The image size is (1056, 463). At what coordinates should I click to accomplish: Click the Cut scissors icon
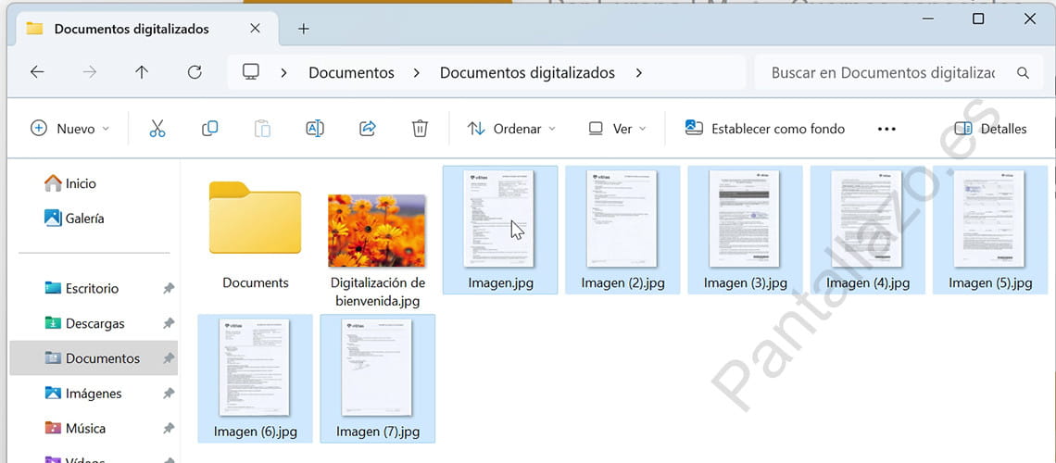[x=157, y=129]
